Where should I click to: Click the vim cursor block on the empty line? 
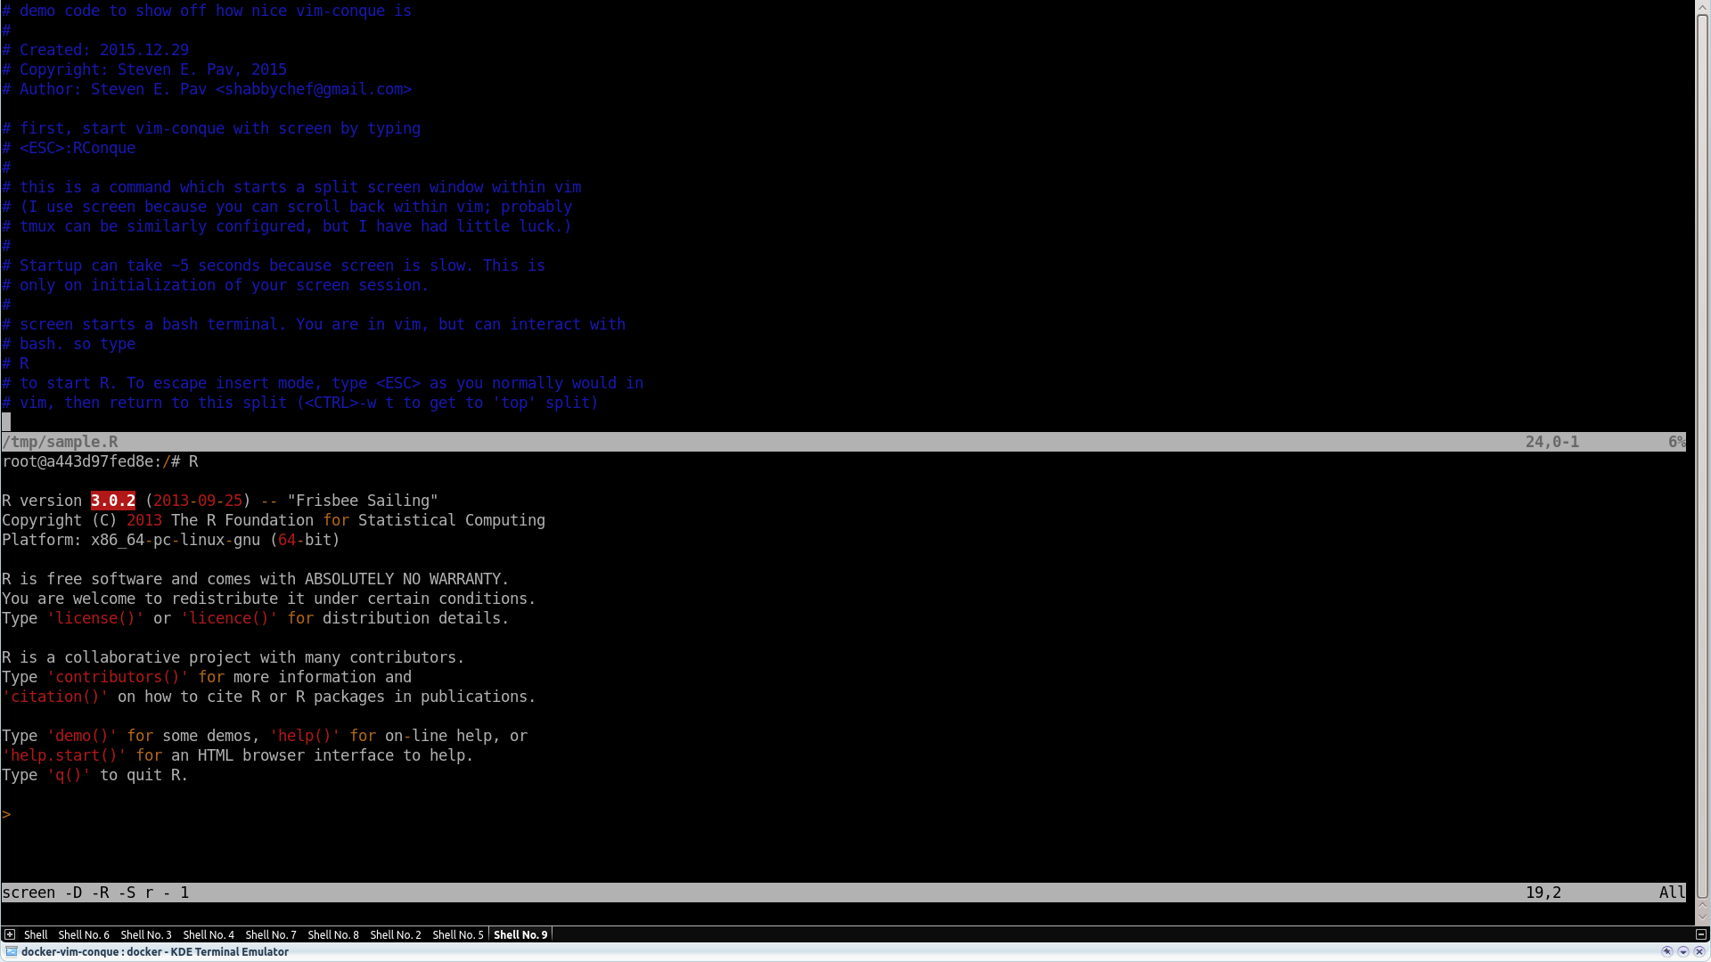tap(6, 422)
